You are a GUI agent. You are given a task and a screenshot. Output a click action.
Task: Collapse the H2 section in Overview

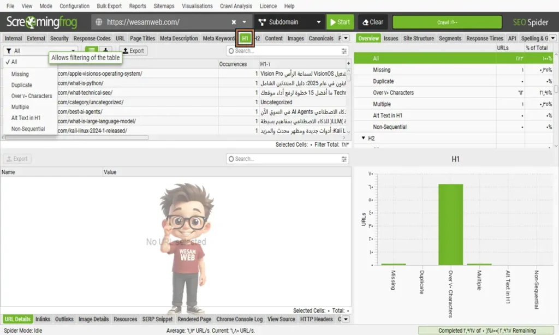point(364,139)
